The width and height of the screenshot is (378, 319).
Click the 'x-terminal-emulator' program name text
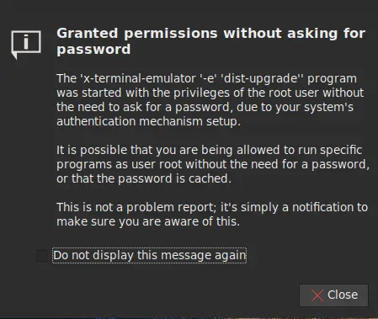tap(138, 78)
